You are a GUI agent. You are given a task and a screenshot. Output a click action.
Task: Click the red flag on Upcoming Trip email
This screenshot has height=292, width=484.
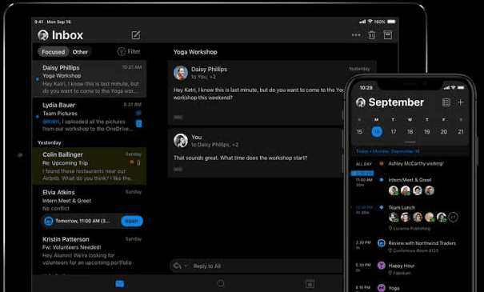[x=132, y=162]
